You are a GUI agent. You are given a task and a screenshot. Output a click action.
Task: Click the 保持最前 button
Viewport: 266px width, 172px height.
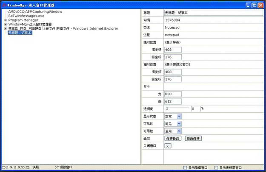tap(173, 139)
